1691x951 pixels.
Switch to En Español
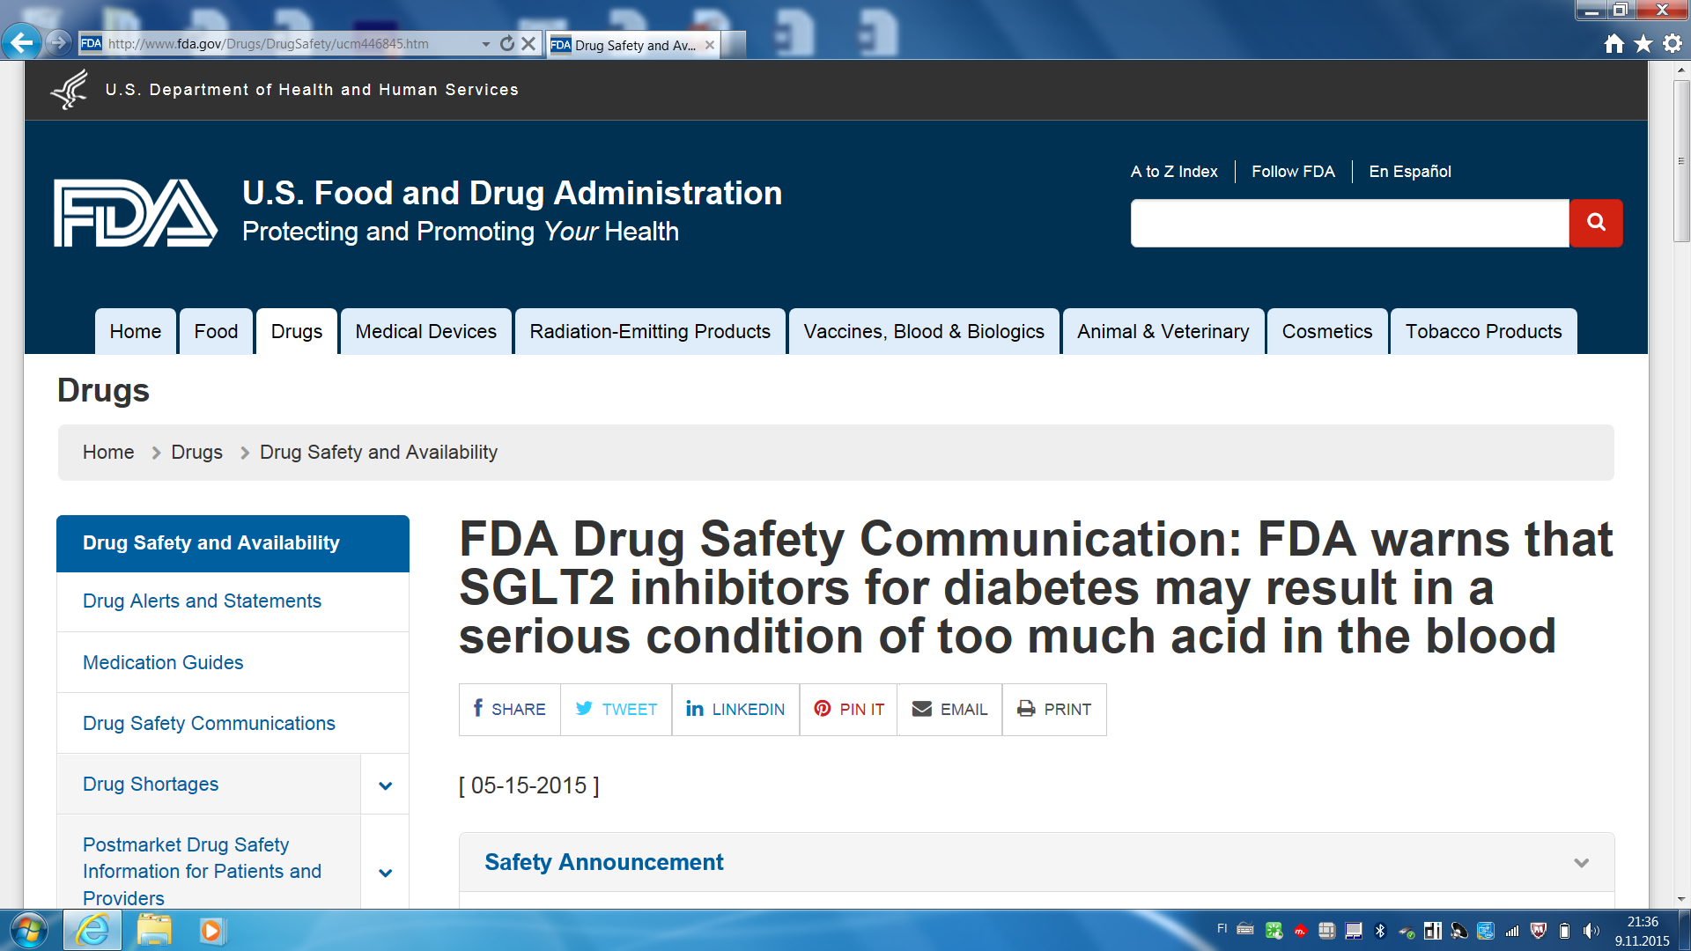pyautogui.click(x=1410, y=172)
